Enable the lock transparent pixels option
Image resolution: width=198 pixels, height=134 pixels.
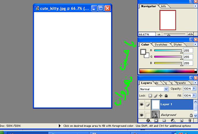pyautogui.click(x=150, y=96)
